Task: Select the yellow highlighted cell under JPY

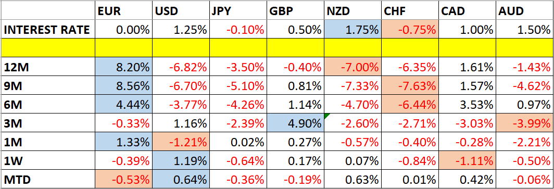Action: (238, 48)
